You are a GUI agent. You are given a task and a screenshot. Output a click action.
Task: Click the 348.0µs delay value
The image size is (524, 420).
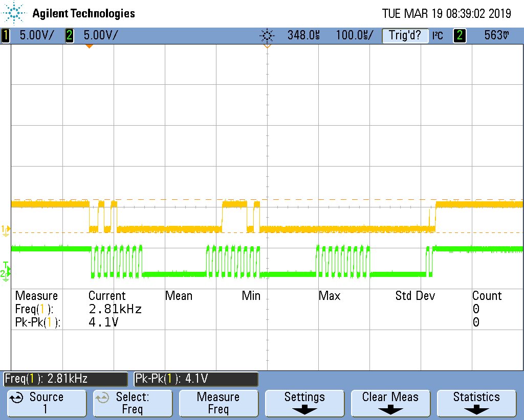tap(303, 35)
